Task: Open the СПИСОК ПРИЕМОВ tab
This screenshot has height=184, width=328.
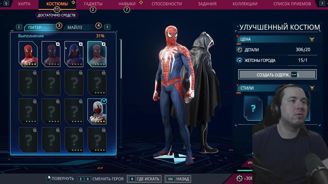Action: pos(292,4)
